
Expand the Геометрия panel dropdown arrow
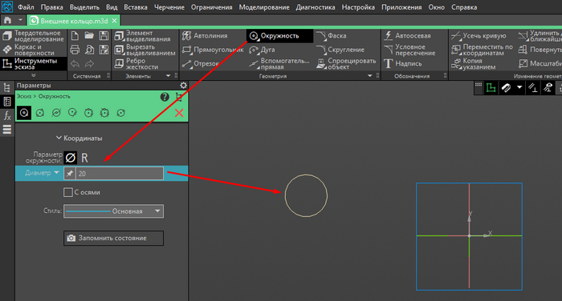point(369,76)
